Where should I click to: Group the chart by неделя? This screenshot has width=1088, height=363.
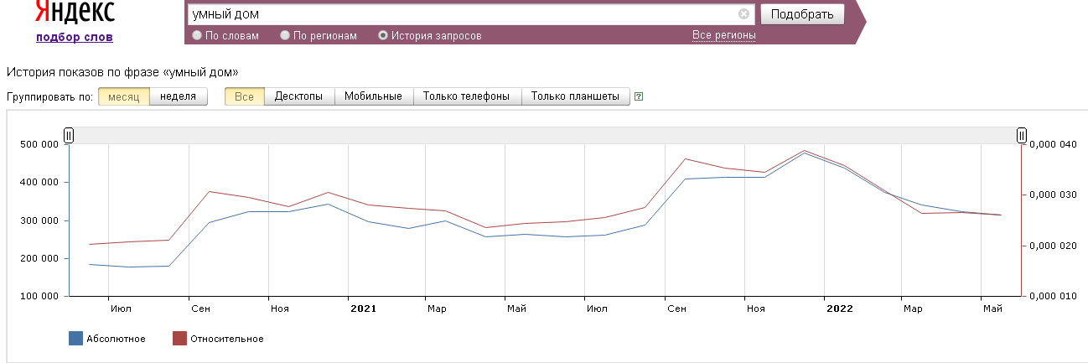pyautogui.click(x=178, y=96)
